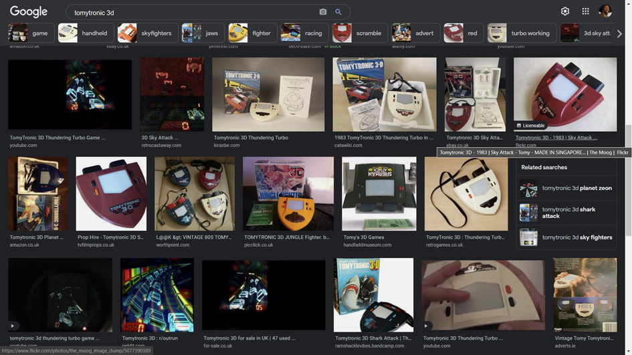Open Tomytronic 3D Shark Attack box image
632x355 pixels.
pos(373,295)
